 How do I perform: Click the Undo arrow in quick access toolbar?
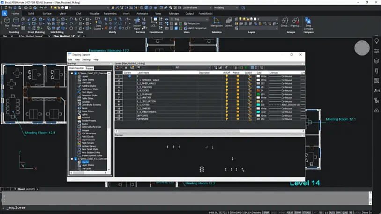tap(41, 7)
